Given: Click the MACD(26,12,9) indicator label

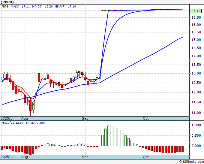Looking at the screenshot, I should click(12, 123).
